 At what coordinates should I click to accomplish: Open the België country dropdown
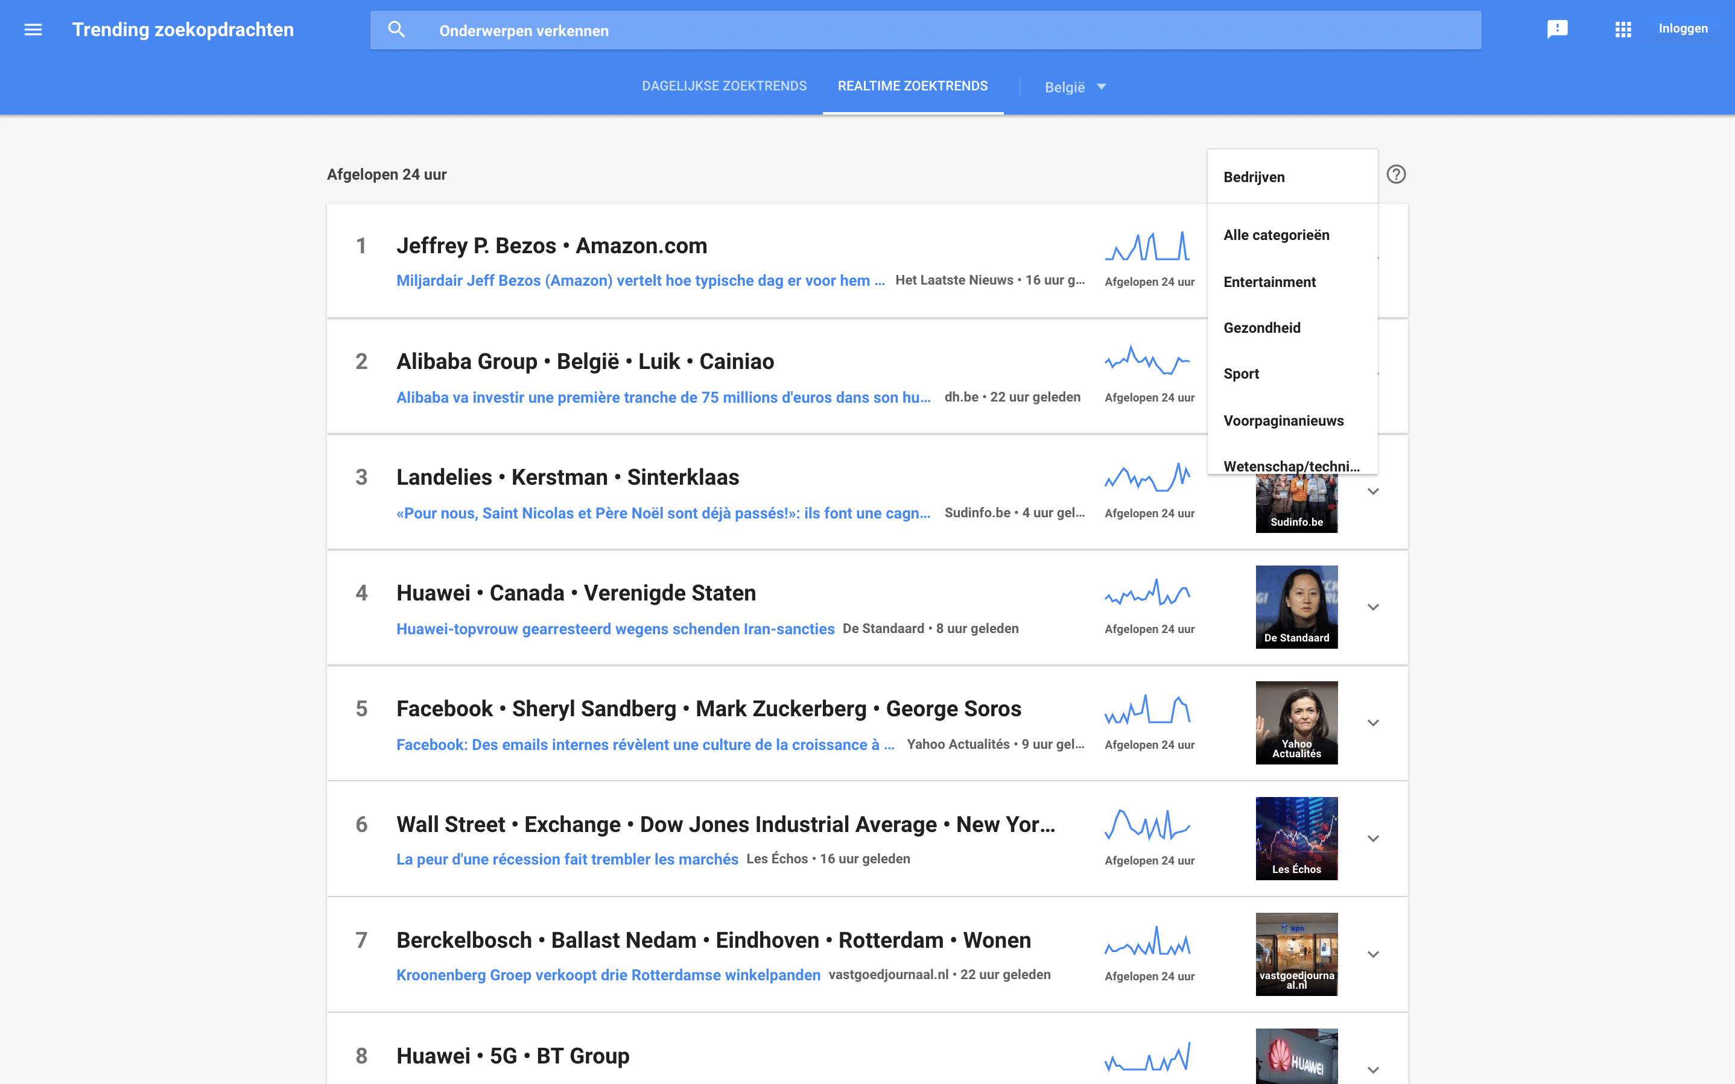(1075, 87)
